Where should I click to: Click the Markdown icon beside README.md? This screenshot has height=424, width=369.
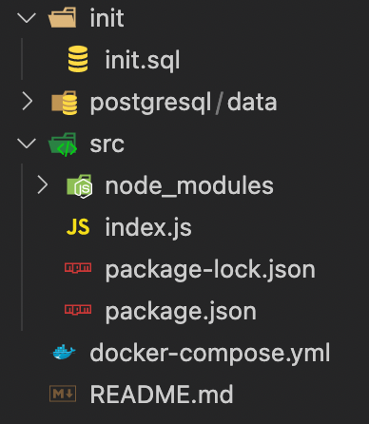click(63, 394)
